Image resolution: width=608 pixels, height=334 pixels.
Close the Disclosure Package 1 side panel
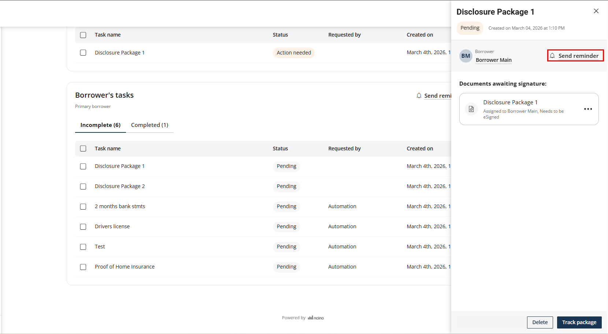596,11
